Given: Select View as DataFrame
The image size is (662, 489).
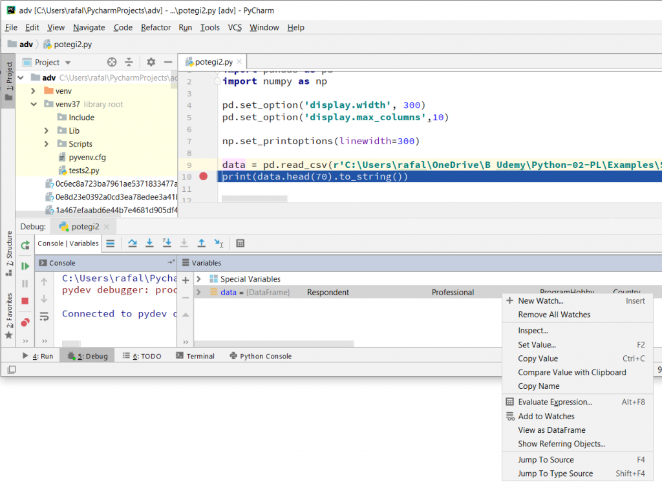Looking at the screenshot, I should [x=551, y=430].
